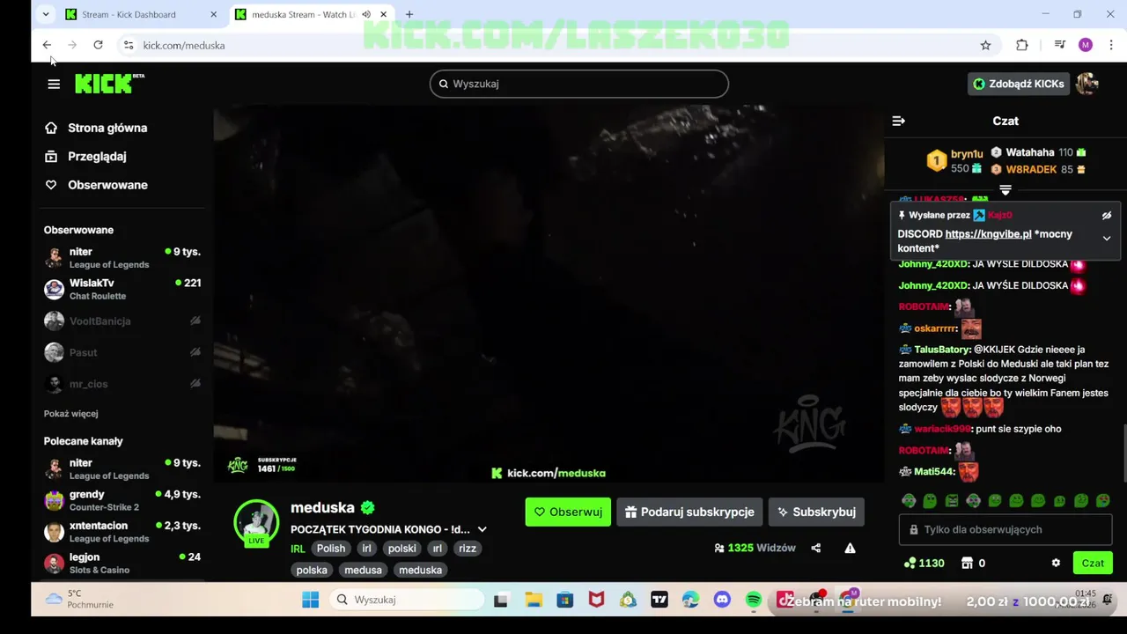Open recommended channel xntentacion

point(122,532)
